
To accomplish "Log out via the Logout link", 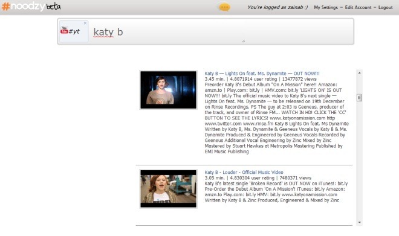I will tap(385, 7).
